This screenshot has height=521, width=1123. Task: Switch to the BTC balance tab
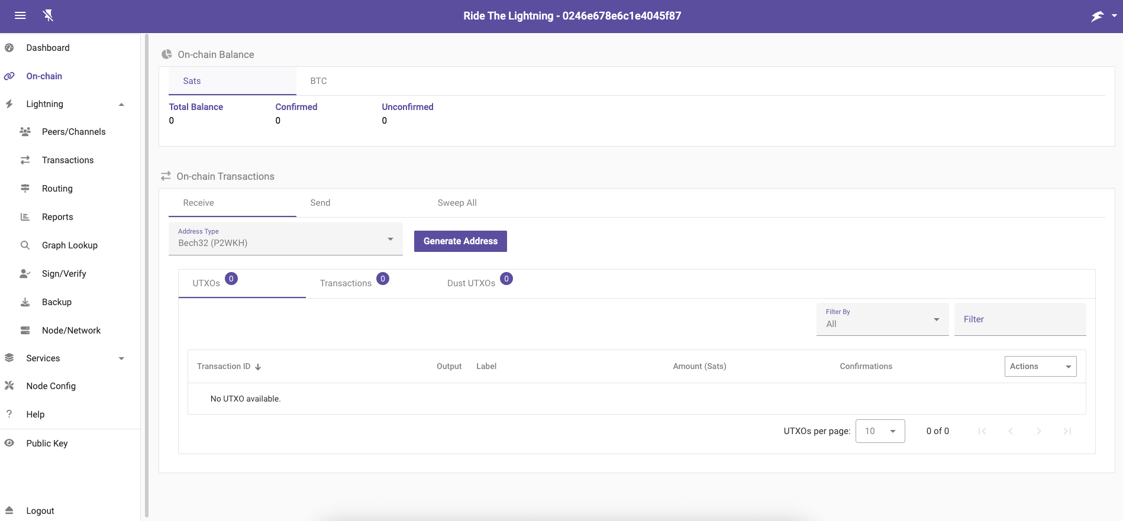click(360, 81)
